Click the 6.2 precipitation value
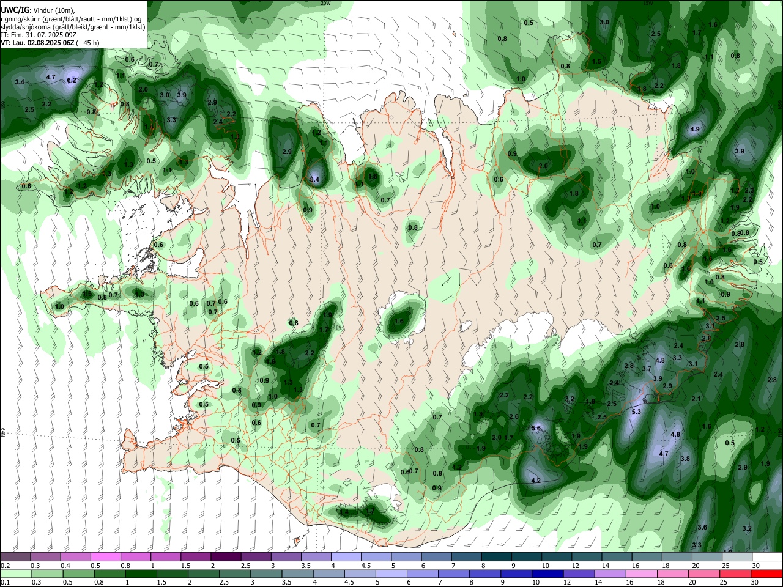 pos(72,80)
